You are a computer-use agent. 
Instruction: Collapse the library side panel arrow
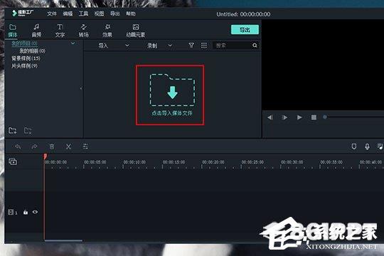pos(81,88)
